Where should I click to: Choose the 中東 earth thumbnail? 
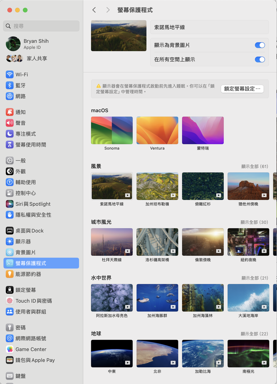point(112,354)
